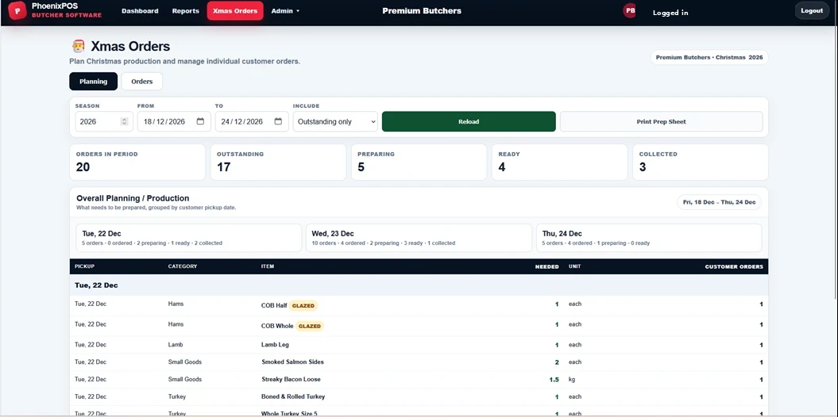This screenshot has width=838, height=417.
Task: Go to Reports in the nav
Action: [185, 10]
